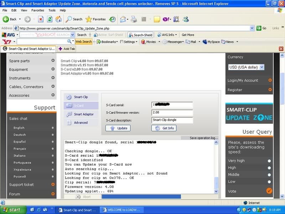
Task: Open the Mail envelope toolbar icon
Action: point(123,19)
